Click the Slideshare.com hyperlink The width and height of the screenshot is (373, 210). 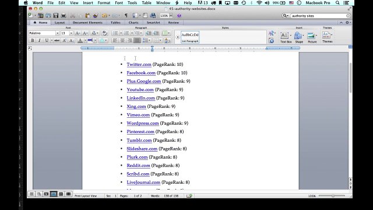142,149
